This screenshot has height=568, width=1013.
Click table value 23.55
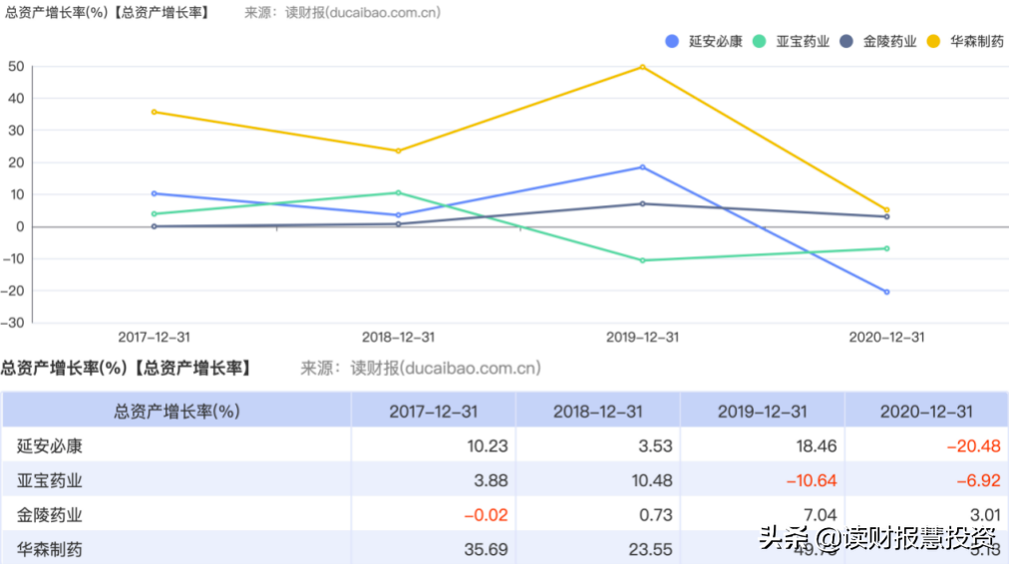click(x=650, y=550)
